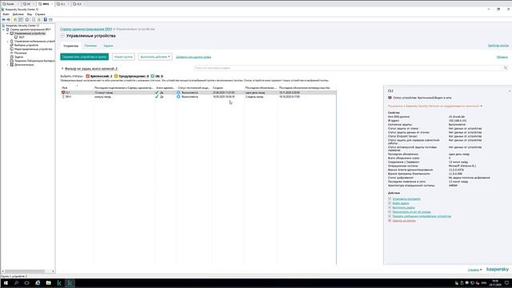Open the taskbar search icon
The image size is (512, 288).
[16, 282]
